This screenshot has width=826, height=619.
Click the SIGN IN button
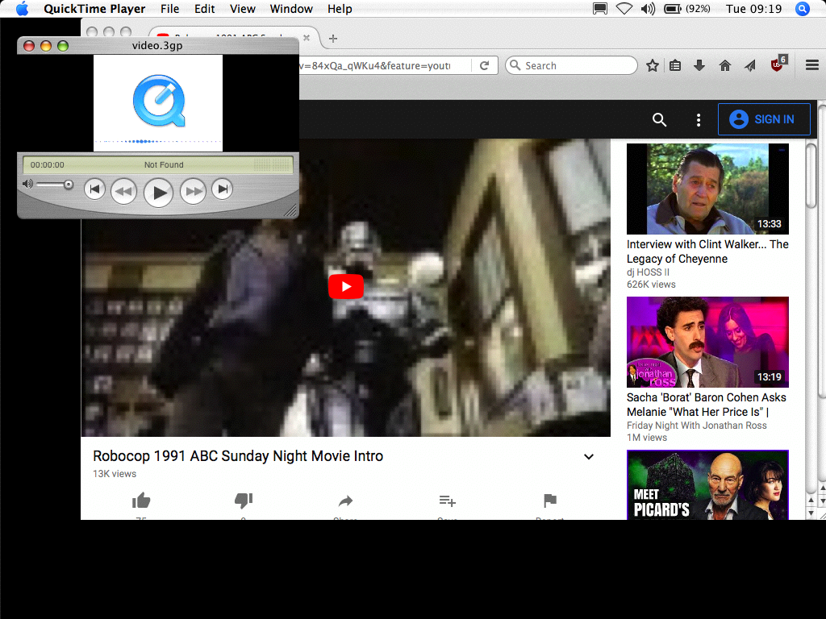coord(764,119)
